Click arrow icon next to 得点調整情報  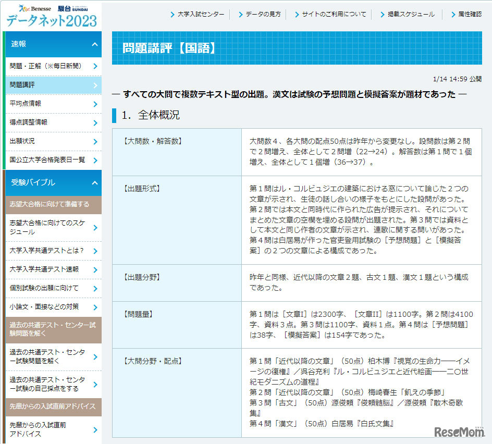[x=95, y=122]
